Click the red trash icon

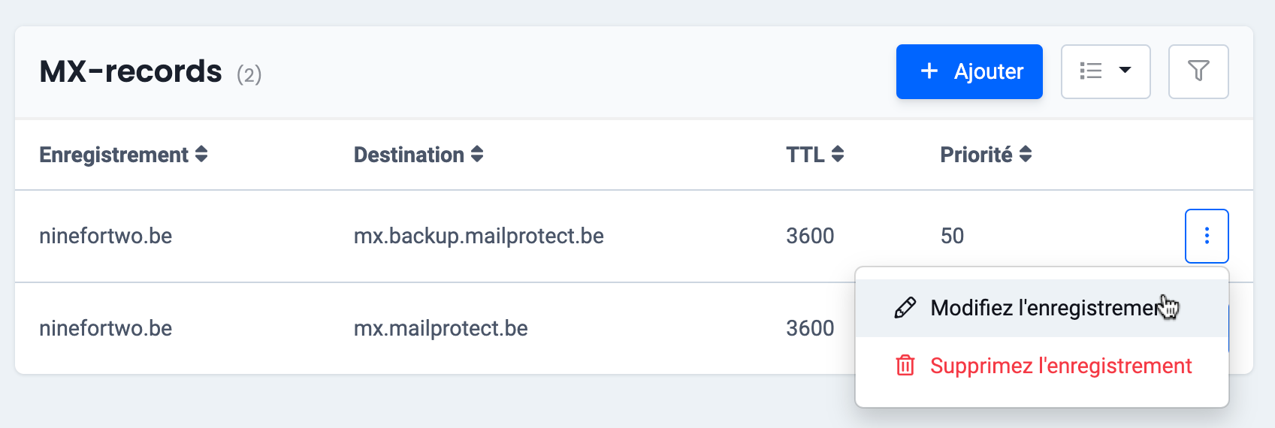click(x=905, y=366)
